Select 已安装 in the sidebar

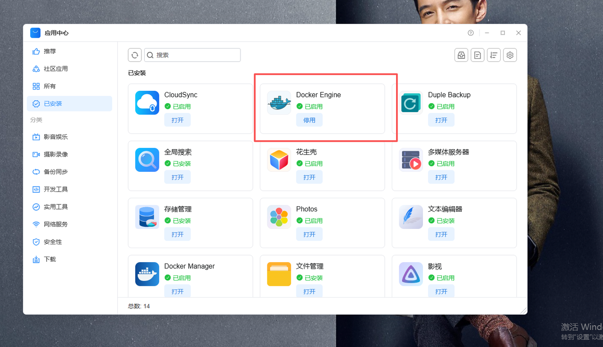(x=69, y=104)
